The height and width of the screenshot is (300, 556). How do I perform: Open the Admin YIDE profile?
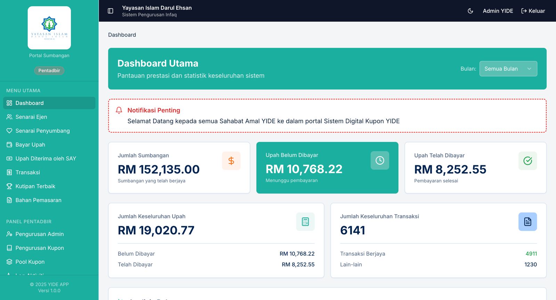(498, 11)
